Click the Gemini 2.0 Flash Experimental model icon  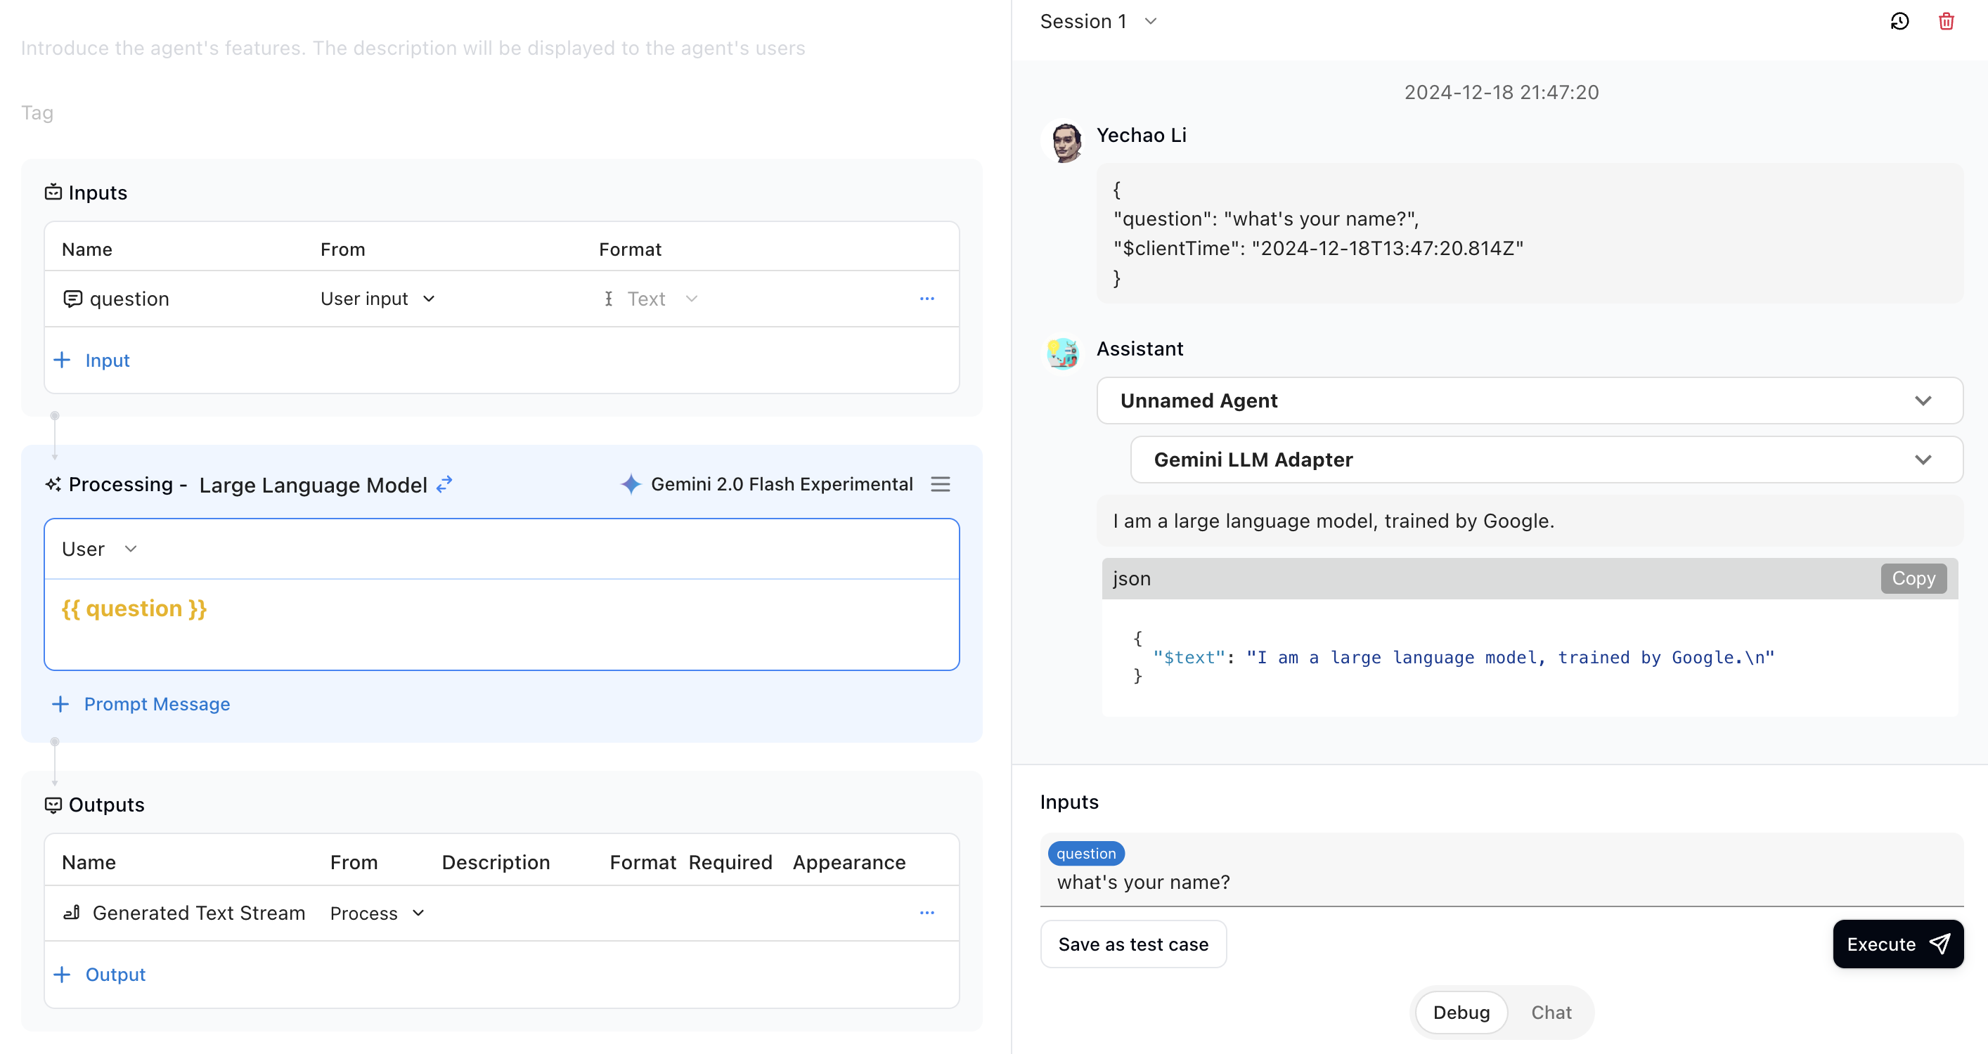[x=631, y=485]
